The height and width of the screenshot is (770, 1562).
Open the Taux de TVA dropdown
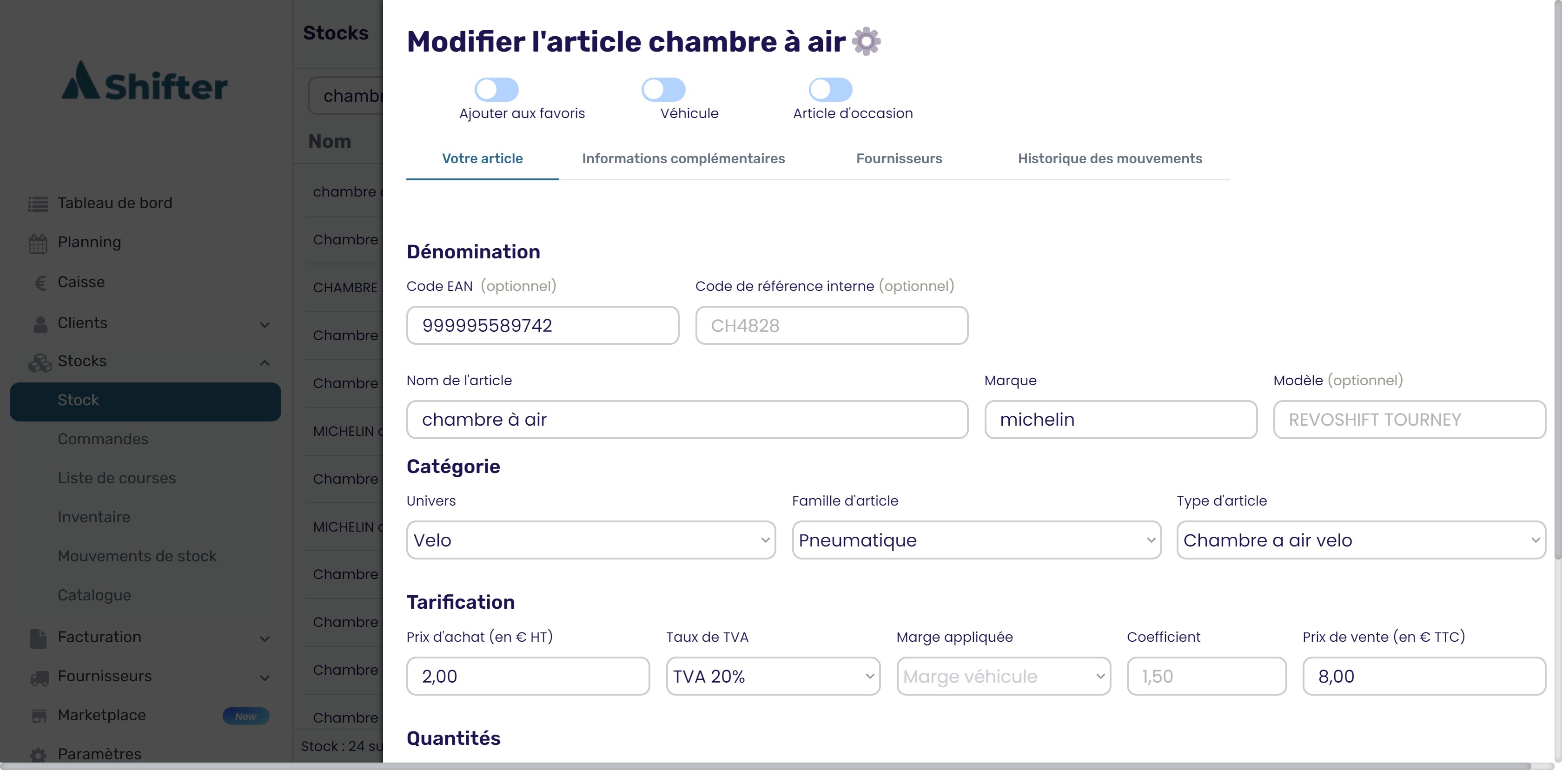(773, 676)
